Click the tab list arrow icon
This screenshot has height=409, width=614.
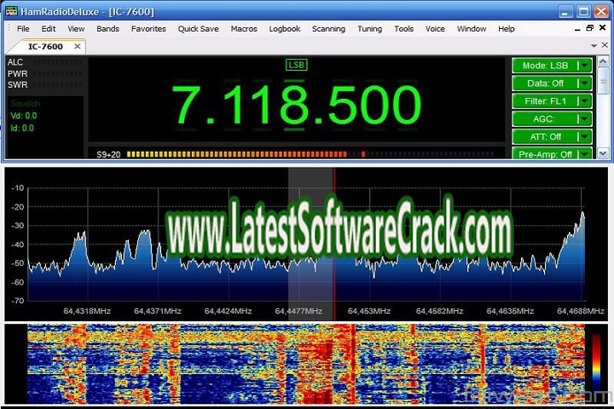(594, 45)
